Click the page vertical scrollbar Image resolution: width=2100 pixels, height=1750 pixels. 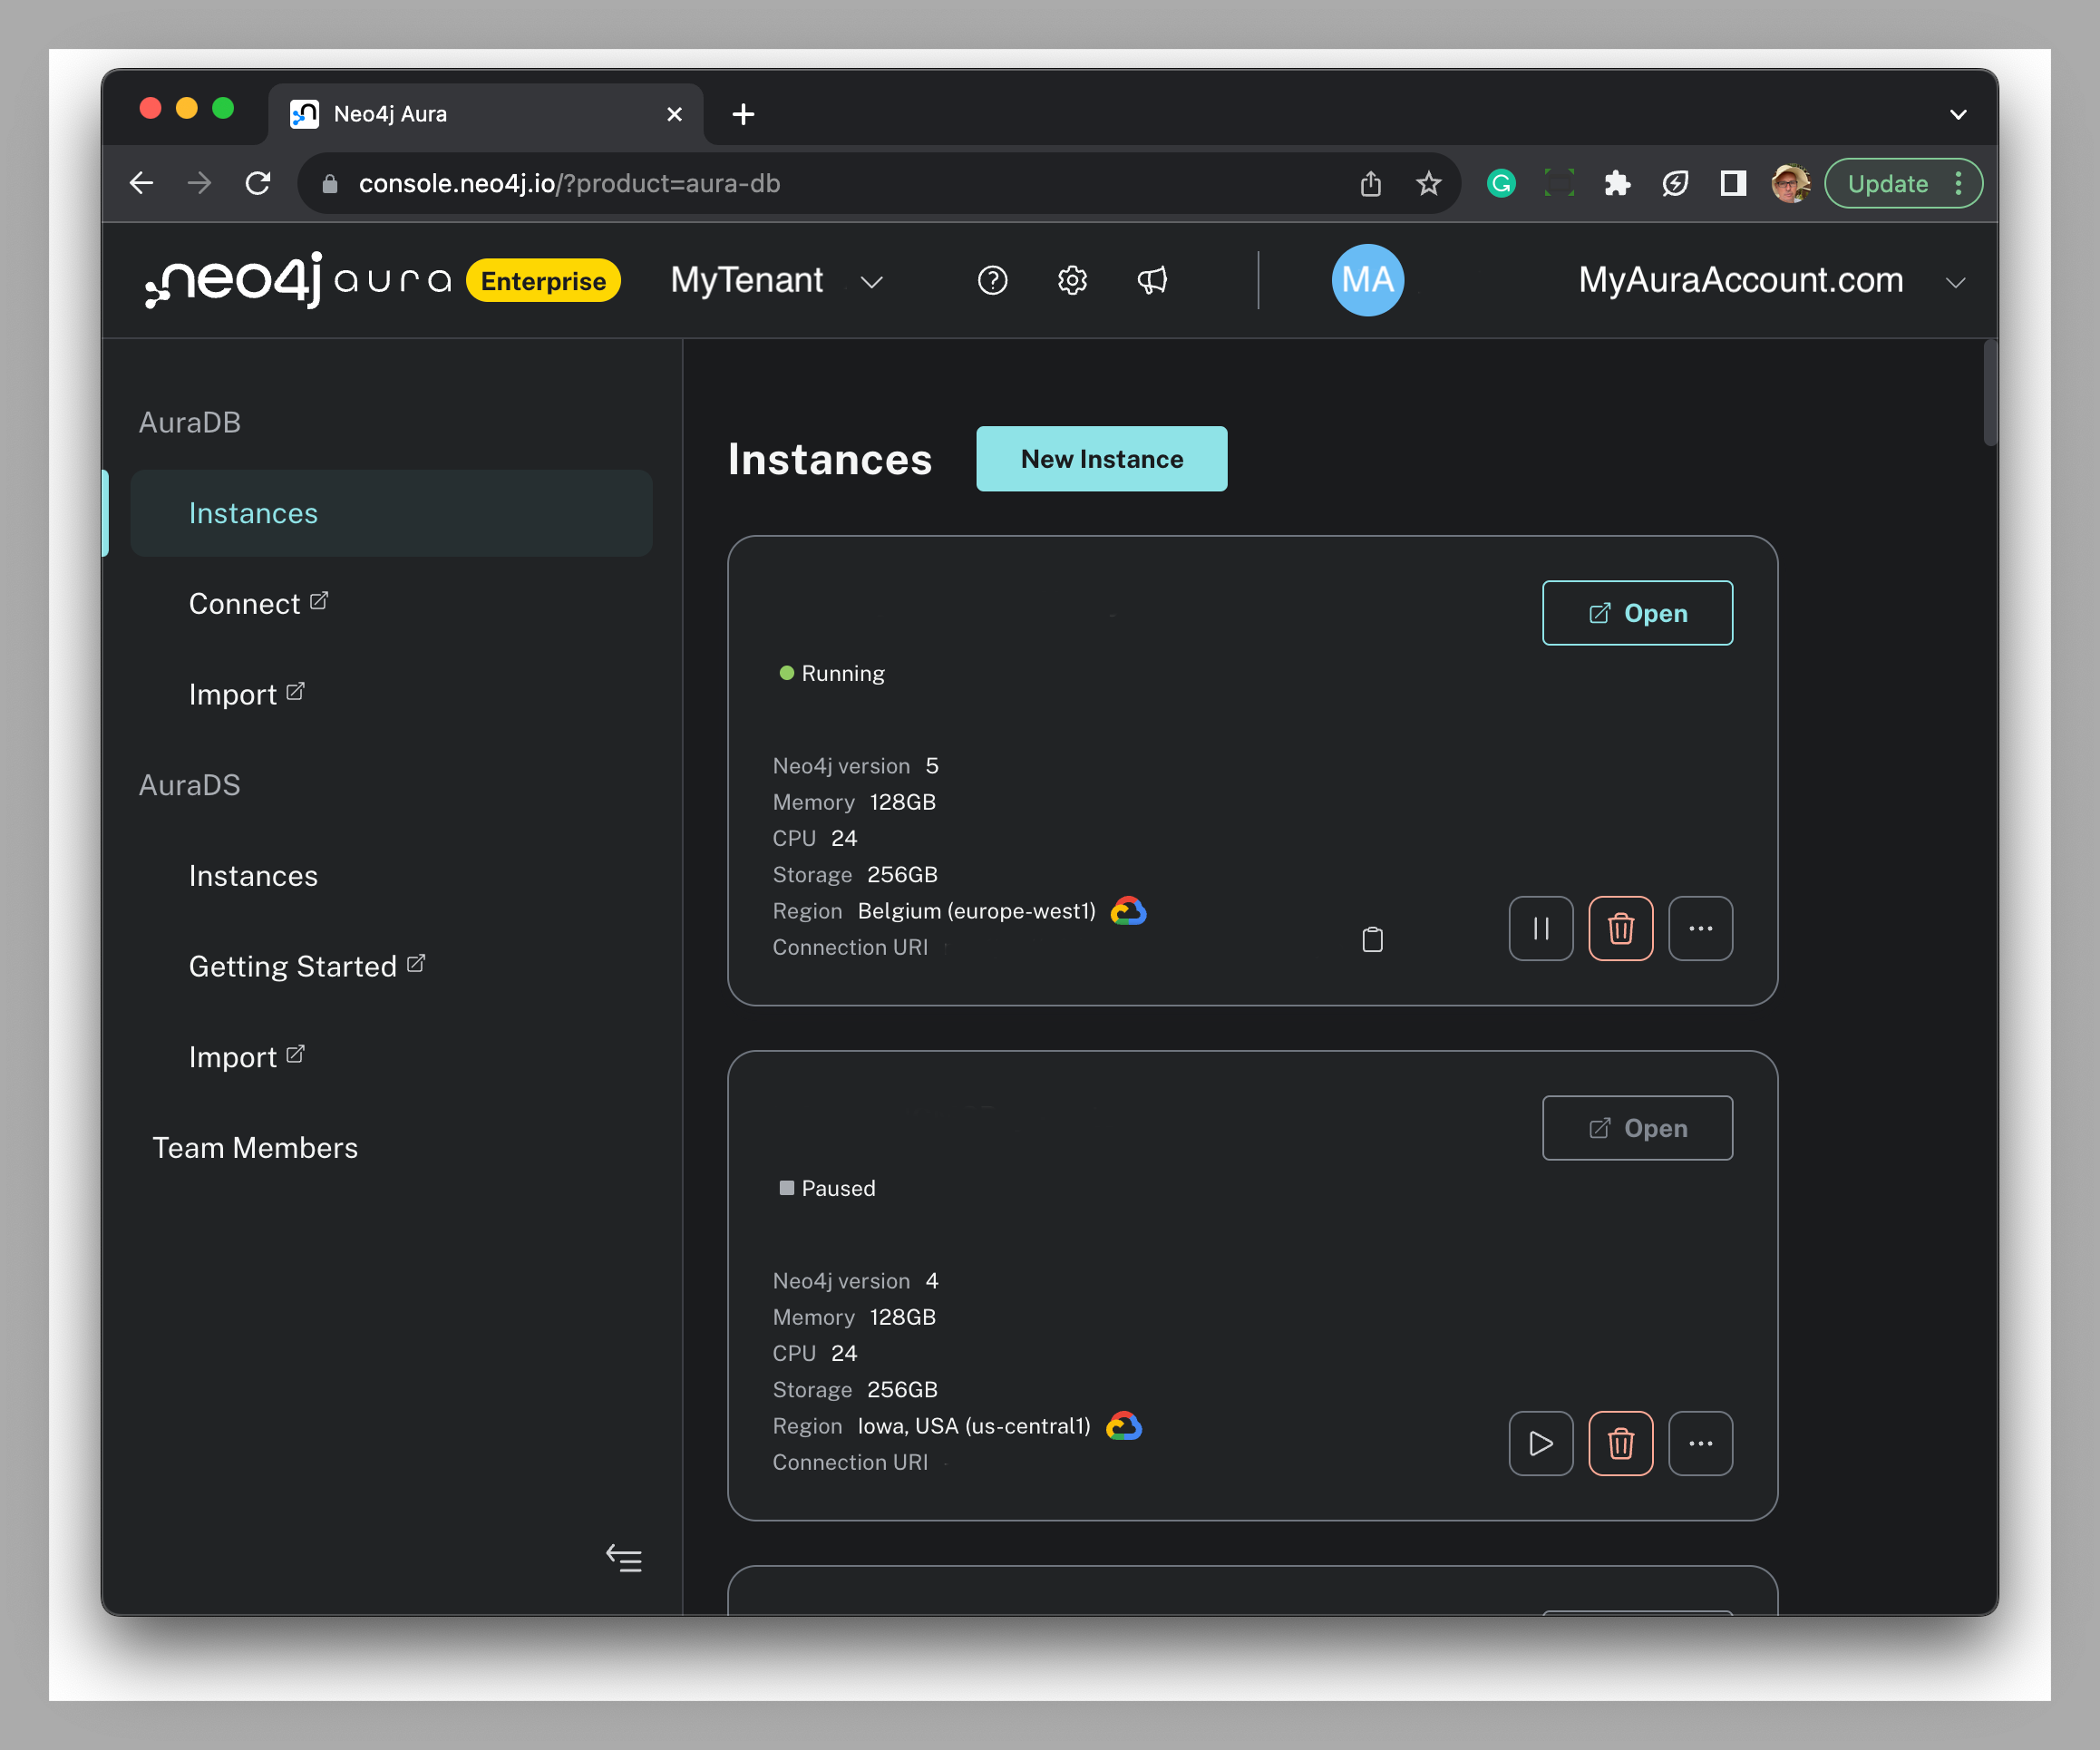(1990, 393)
